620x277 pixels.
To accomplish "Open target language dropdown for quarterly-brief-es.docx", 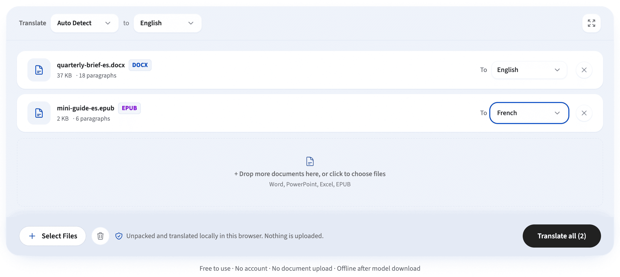I will point(529,70).
